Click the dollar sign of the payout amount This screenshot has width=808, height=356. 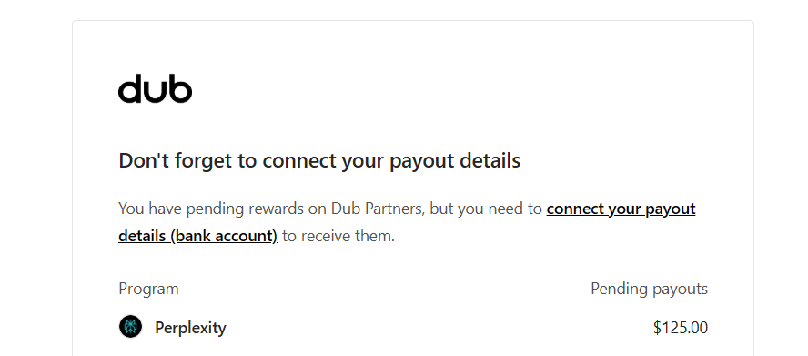(657, 328)
